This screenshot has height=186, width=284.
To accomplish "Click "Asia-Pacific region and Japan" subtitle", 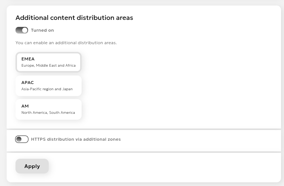I will pos(47,89).
